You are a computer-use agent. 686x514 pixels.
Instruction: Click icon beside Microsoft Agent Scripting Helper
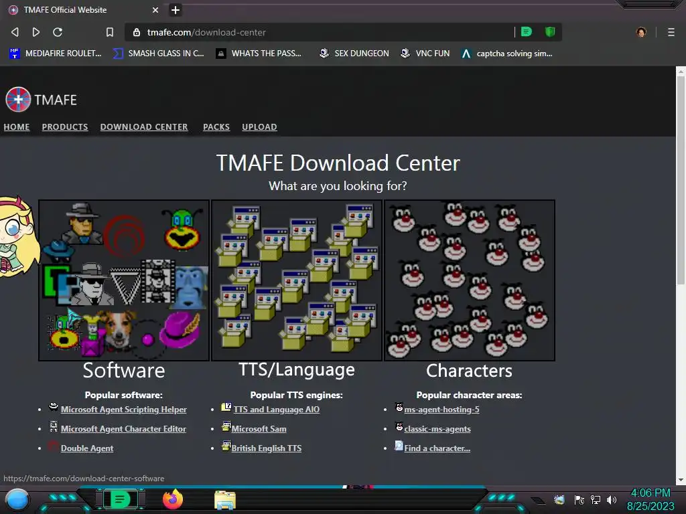(54, 407)
